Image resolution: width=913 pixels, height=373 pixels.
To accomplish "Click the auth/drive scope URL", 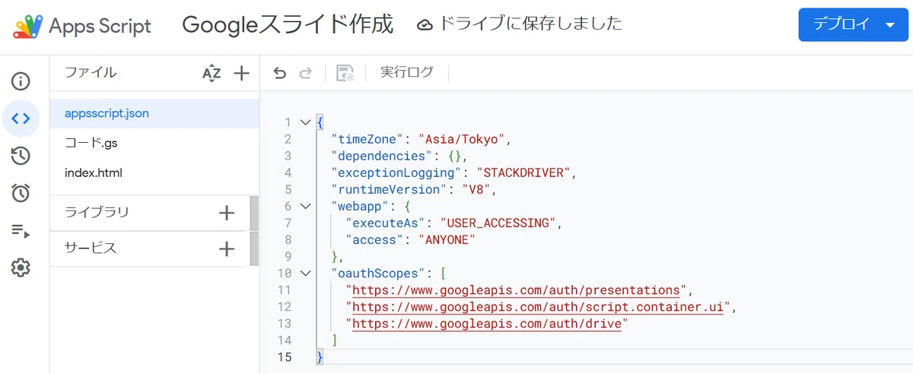I will click(x=487, y=324).
